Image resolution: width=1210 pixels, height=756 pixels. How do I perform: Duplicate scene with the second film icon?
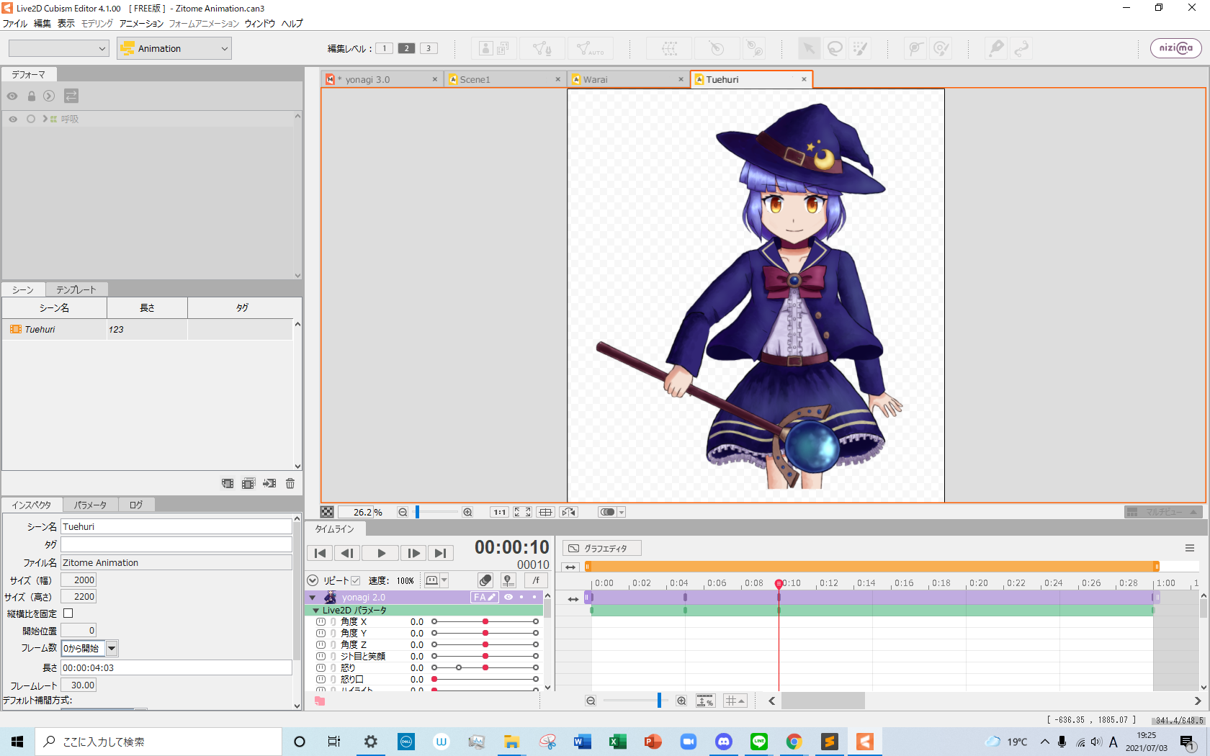click(x=248, y=483)
